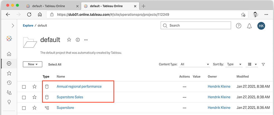Open the Recents clock icon in sidebar

[x=9, y=83]
